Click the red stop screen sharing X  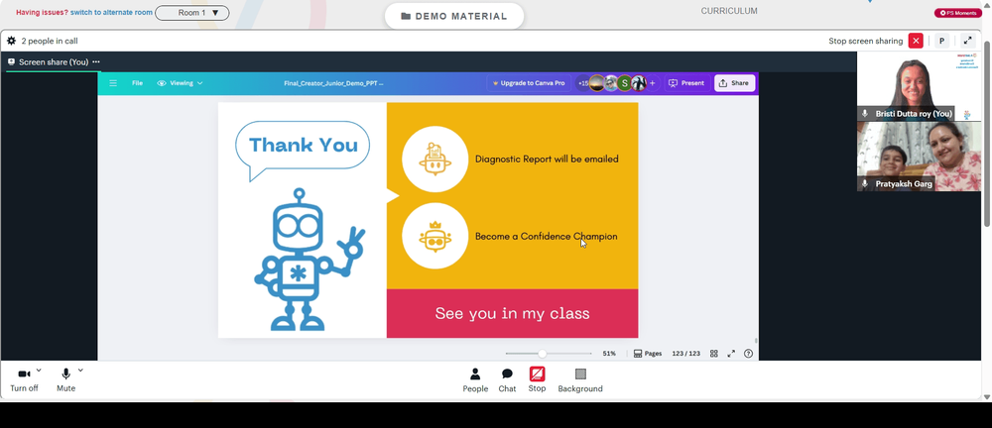click(x=916, y=41)
